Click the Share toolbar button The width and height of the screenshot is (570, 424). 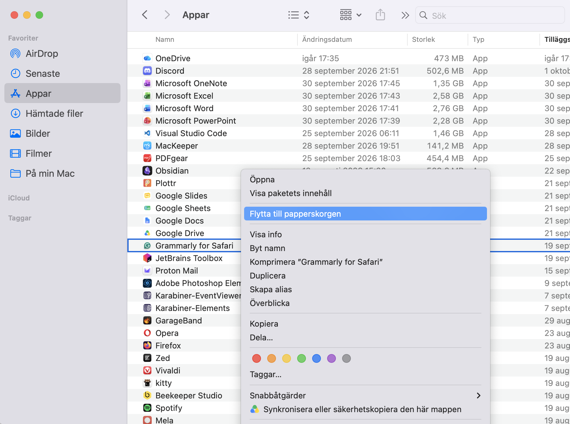(x=380, y=15)
